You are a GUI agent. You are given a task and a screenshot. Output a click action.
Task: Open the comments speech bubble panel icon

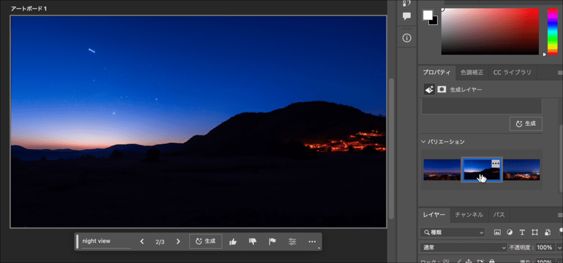tap(407, 16)
